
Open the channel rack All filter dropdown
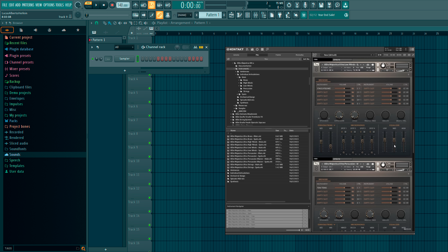pos(124,47)
